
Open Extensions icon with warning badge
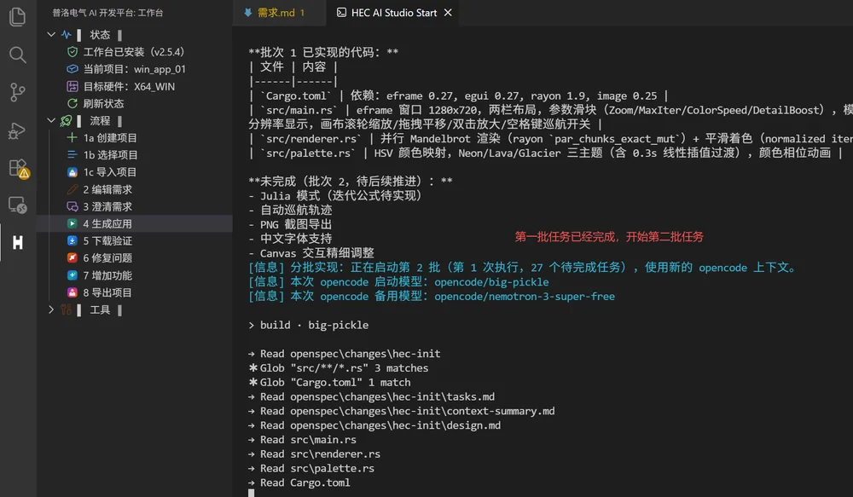tap(19, 169)
